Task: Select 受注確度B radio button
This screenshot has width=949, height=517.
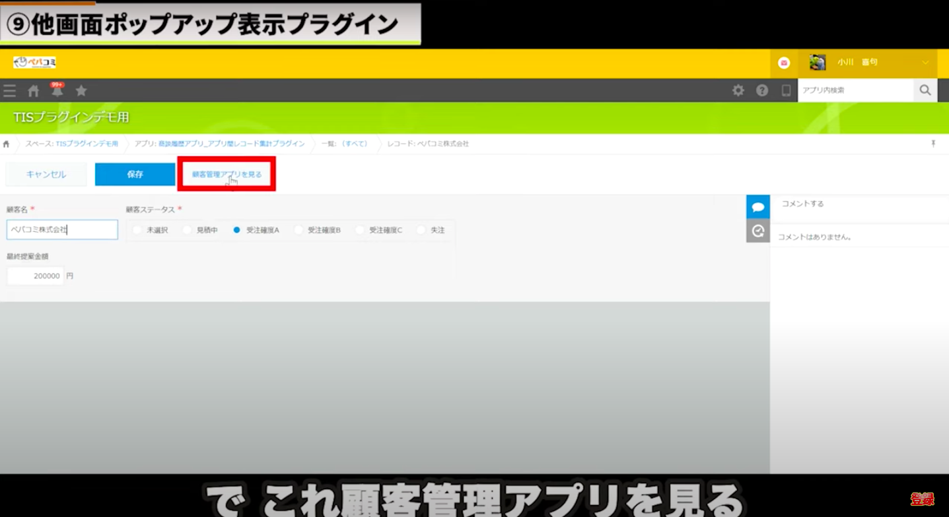Action: (x=299, y=230)
